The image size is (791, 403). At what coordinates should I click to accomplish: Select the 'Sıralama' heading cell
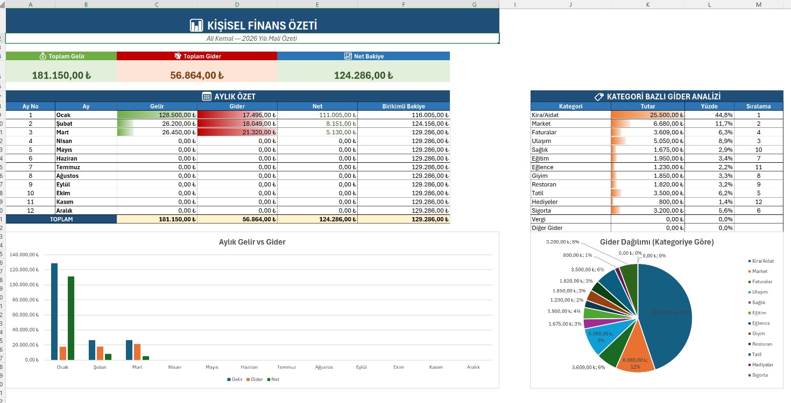pyautogui.click(x=759, y=106)
